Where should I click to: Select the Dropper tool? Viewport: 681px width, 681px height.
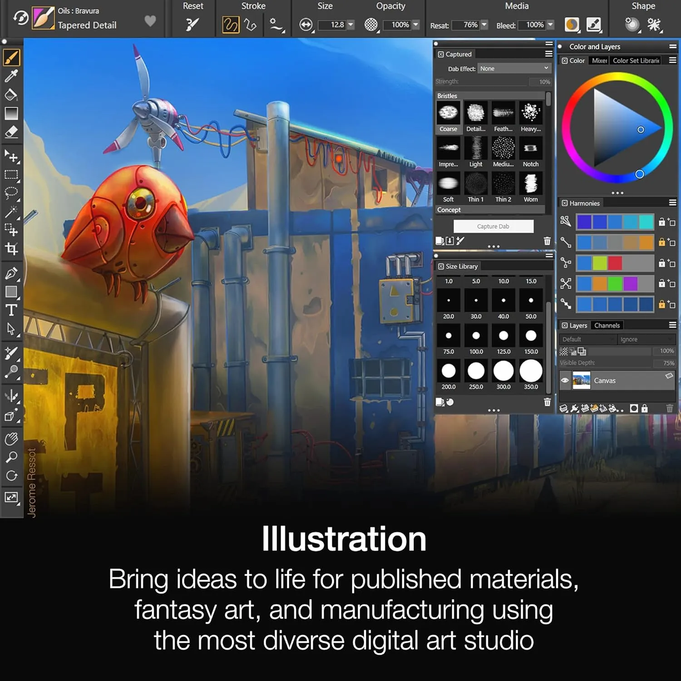(x=12, y=75)
